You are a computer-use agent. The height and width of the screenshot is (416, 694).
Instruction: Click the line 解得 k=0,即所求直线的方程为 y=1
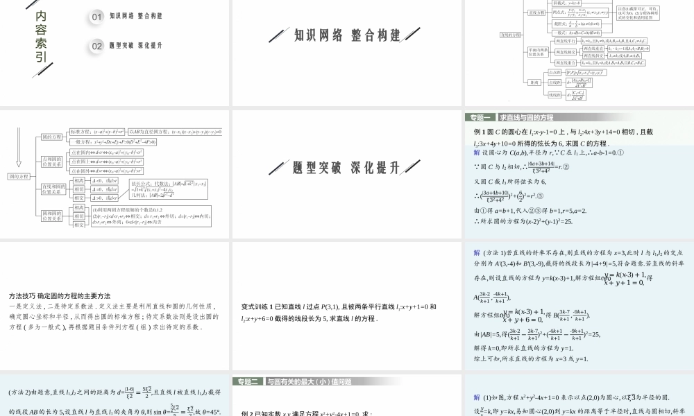[523, 348]
